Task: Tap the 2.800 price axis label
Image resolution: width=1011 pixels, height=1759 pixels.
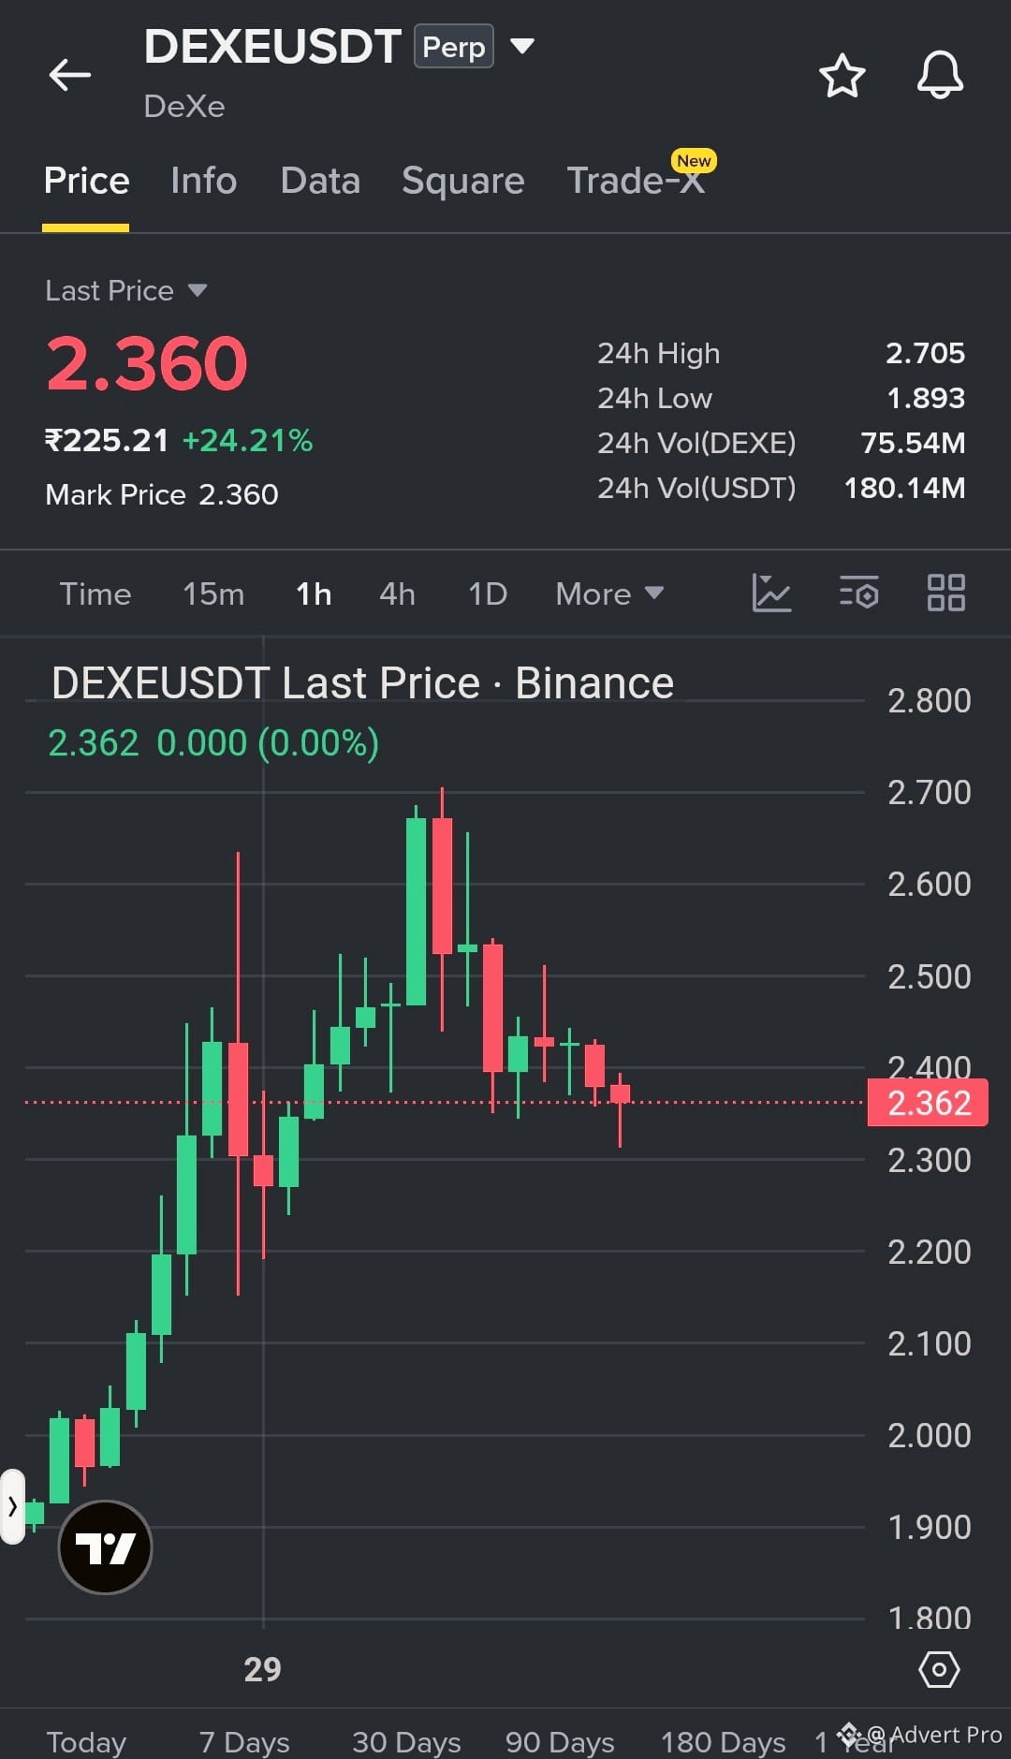Action: click(929, 700)
